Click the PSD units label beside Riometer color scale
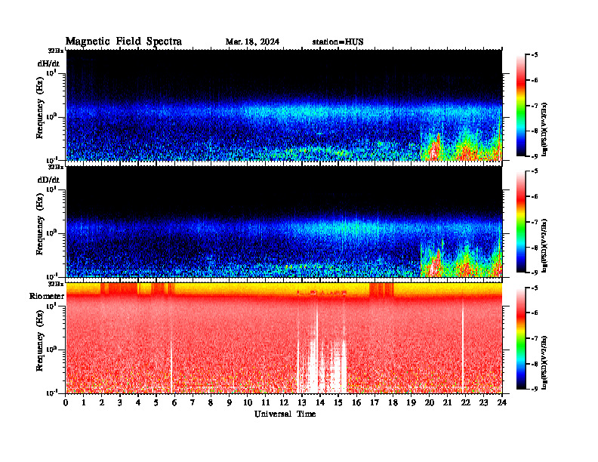Viewport: 598px width, 462px height. click(x=545, y=362)
